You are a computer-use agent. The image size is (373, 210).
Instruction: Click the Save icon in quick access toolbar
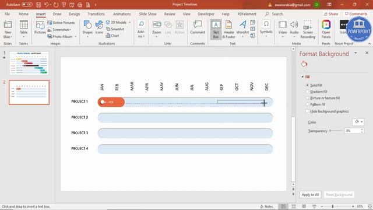click(38, 5)
